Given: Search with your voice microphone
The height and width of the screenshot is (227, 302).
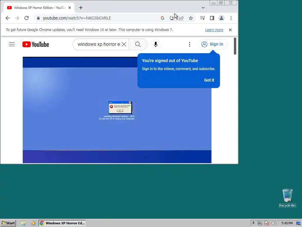Looking at the screenshot, I should coord(156,44).
